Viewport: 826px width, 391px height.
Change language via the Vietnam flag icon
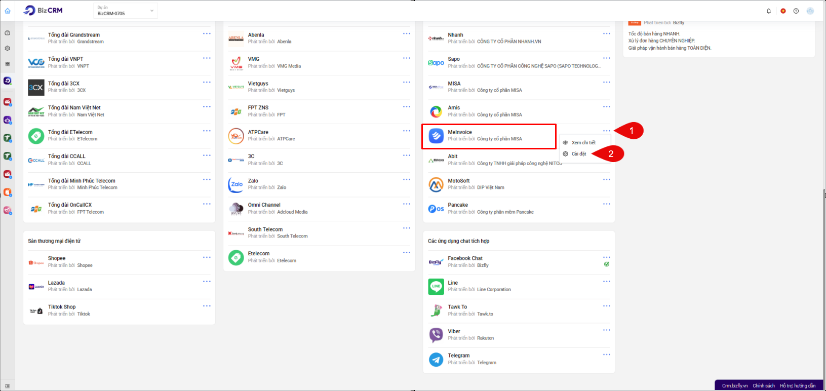783,11
